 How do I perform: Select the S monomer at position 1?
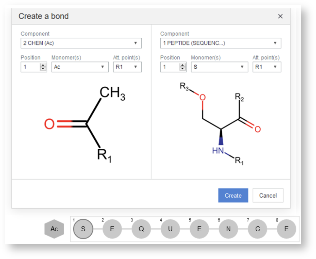pos(83,229)
